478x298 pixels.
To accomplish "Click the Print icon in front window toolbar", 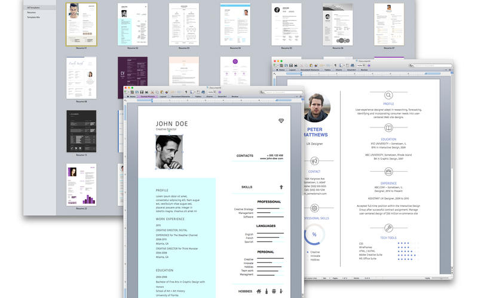I will tap(146, 92).
